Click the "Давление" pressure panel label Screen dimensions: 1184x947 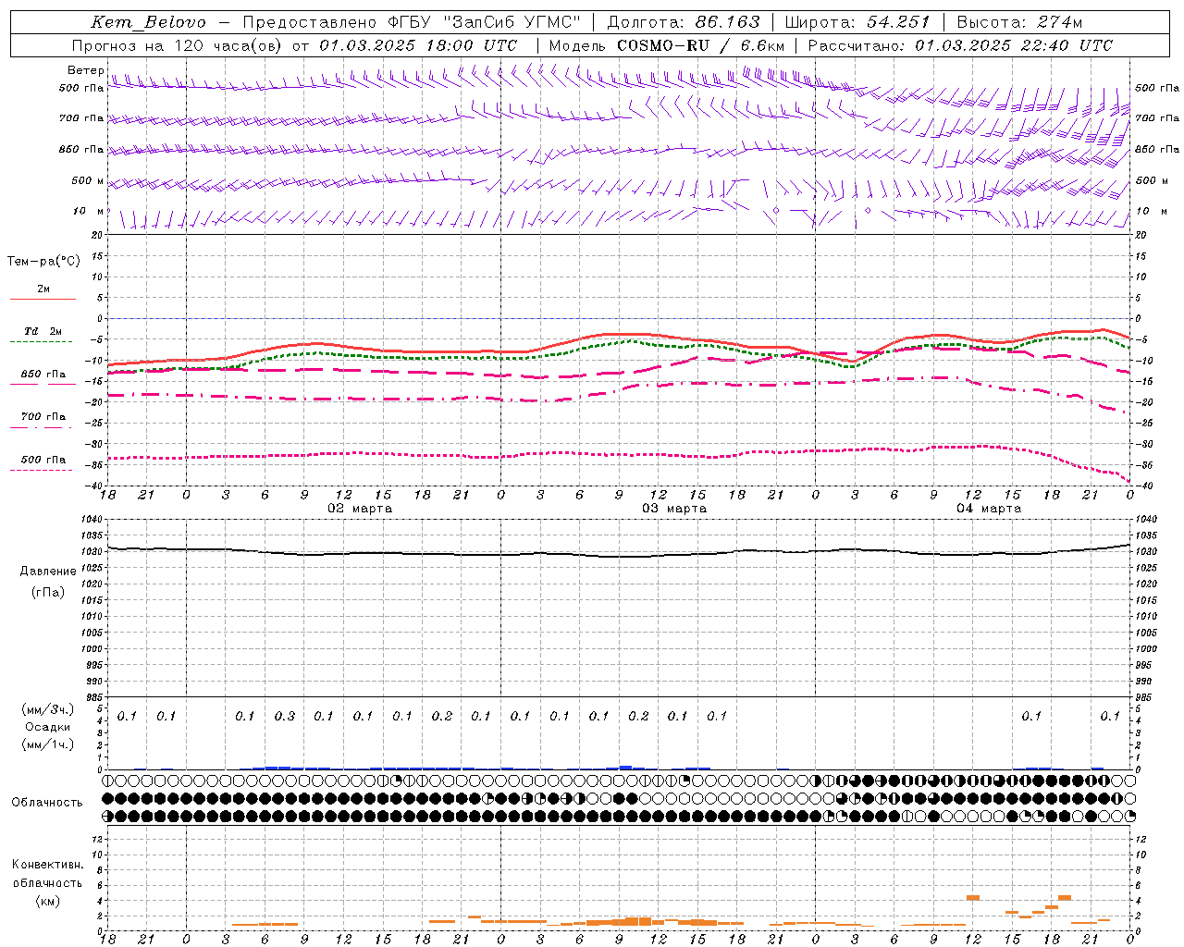48,572
